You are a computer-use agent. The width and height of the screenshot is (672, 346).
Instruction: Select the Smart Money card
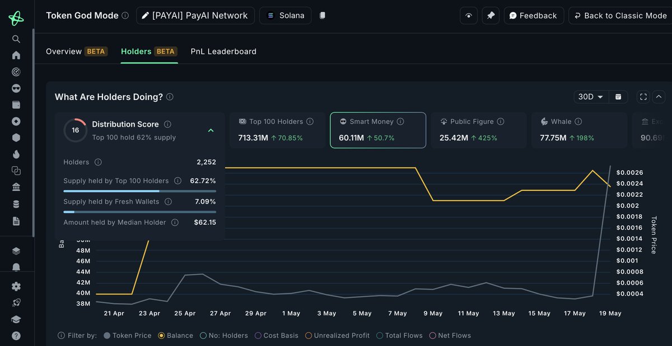(x=378, y=130)
